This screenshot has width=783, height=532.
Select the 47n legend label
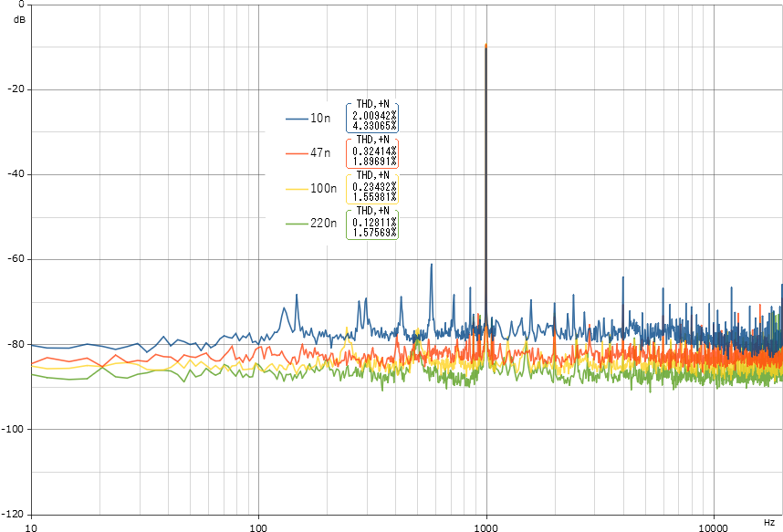[320, 153]
